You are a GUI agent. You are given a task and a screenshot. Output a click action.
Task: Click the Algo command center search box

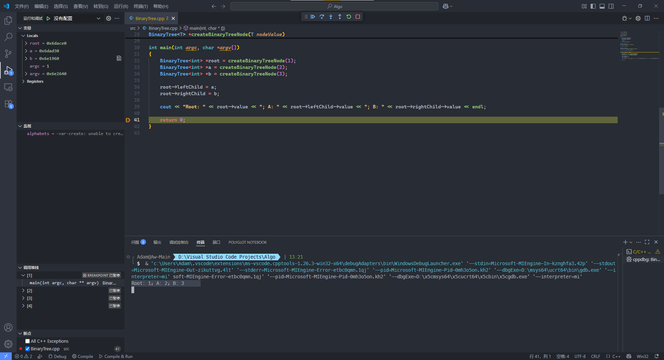pos(334,6)
